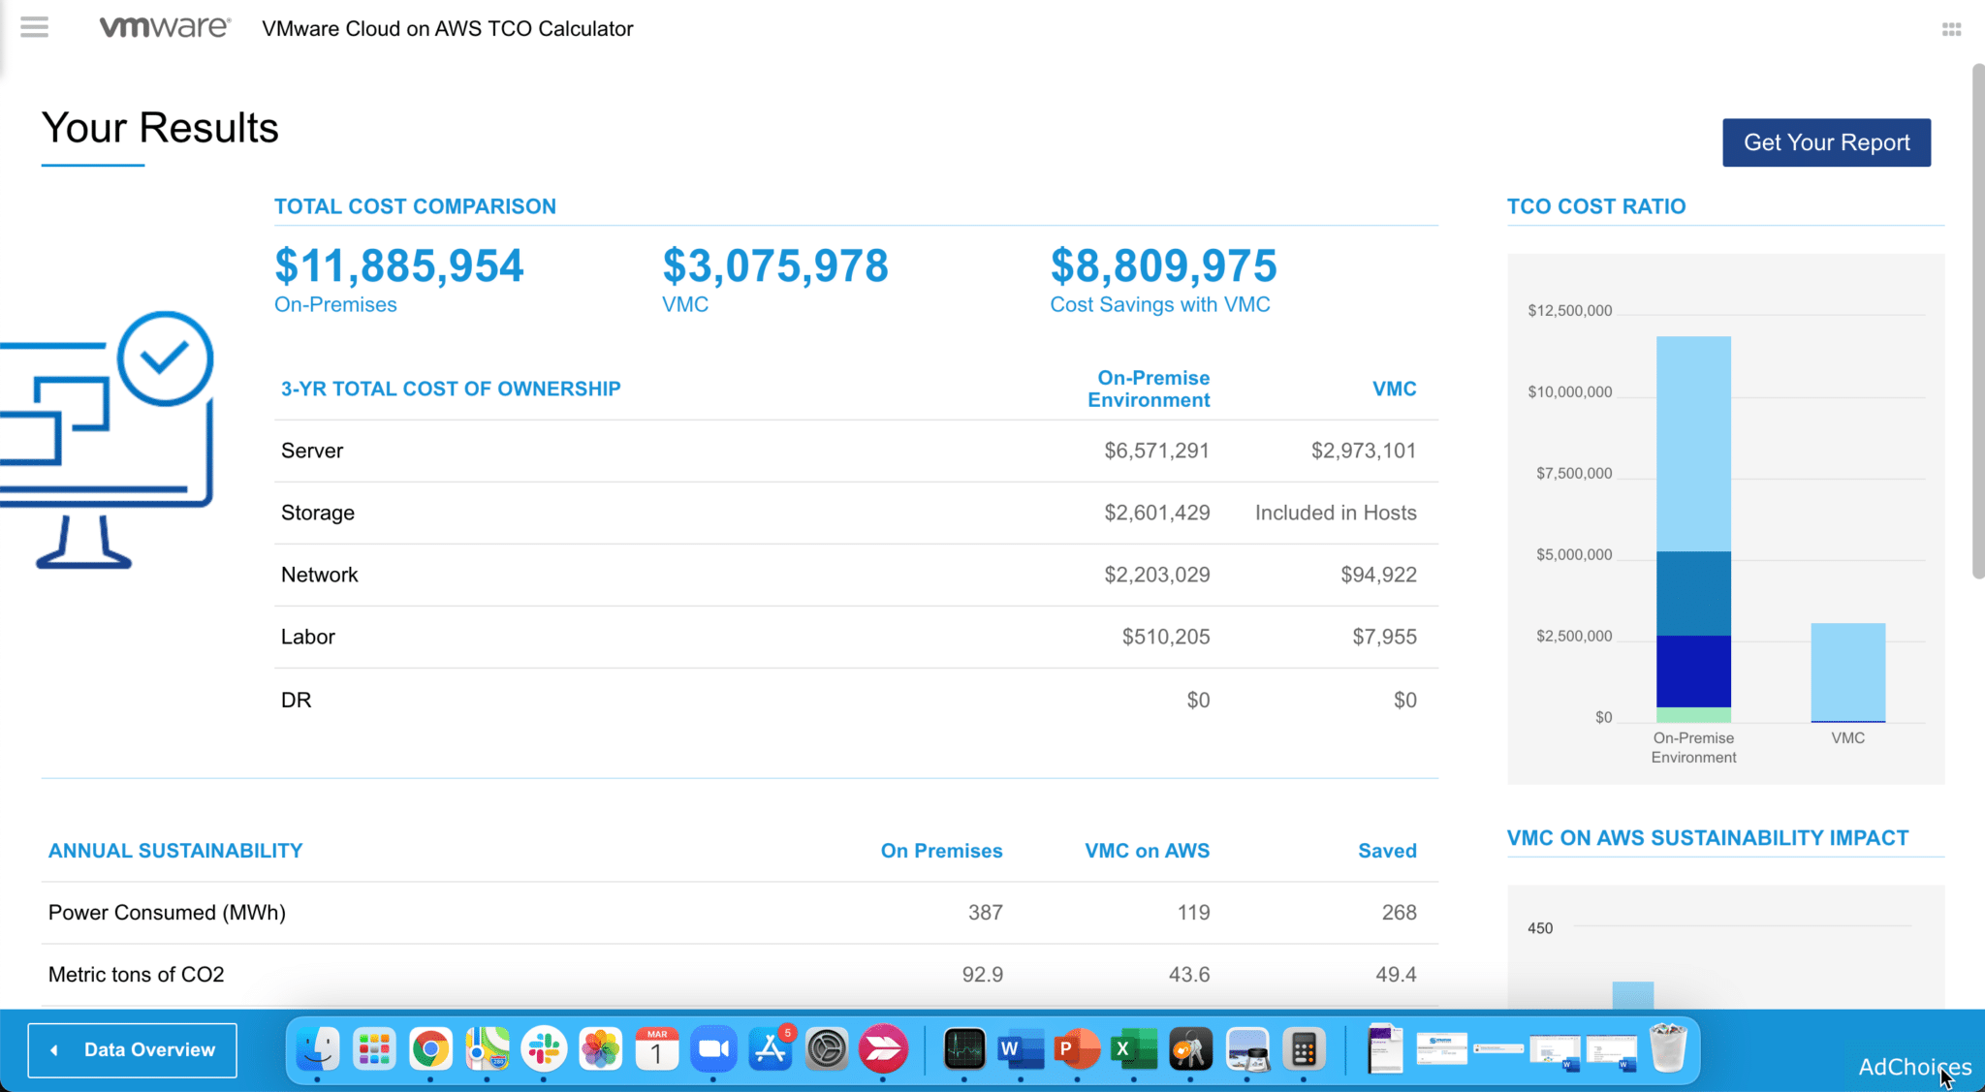Viewport: 1985px width, 1092px height.
Task: Click Server on-premise cost $6,571,291
Action: click(1157, 451)
